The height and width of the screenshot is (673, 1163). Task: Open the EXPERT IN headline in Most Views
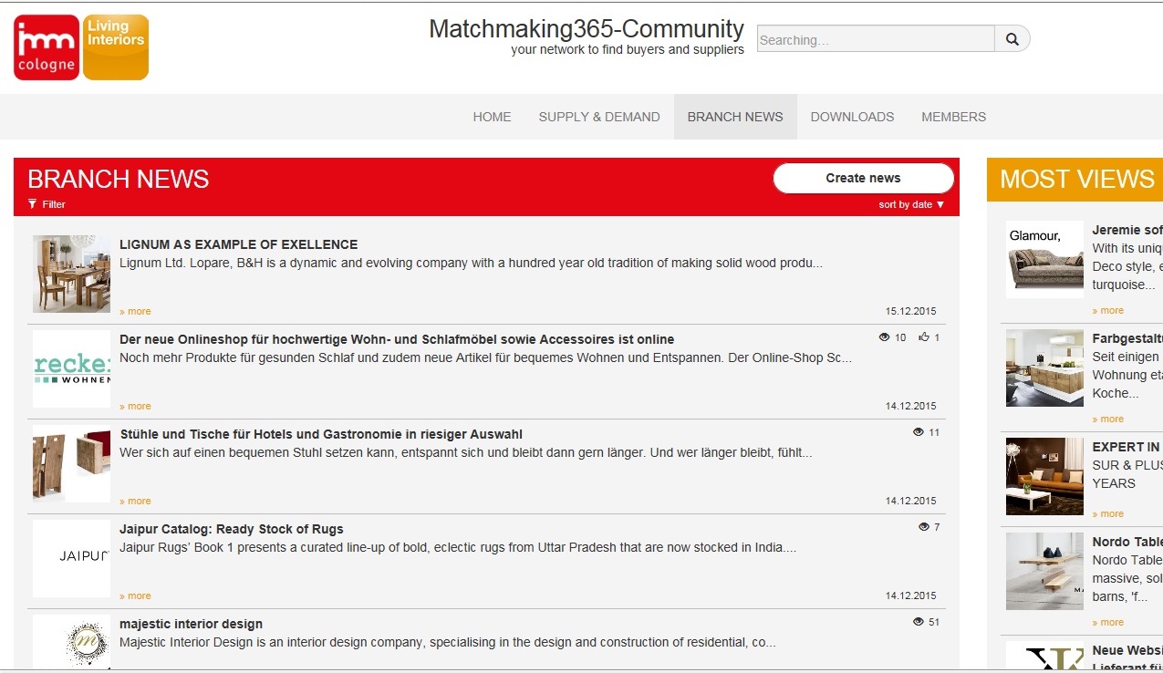1127,447
